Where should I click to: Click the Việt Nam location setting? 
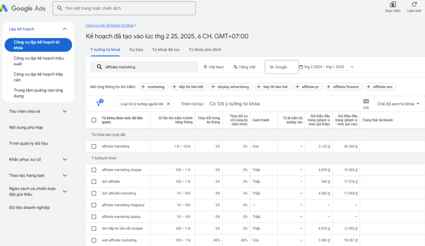(214, 67)
